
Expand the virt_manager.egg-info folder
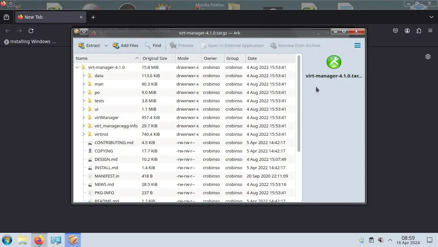pos(84,126)
